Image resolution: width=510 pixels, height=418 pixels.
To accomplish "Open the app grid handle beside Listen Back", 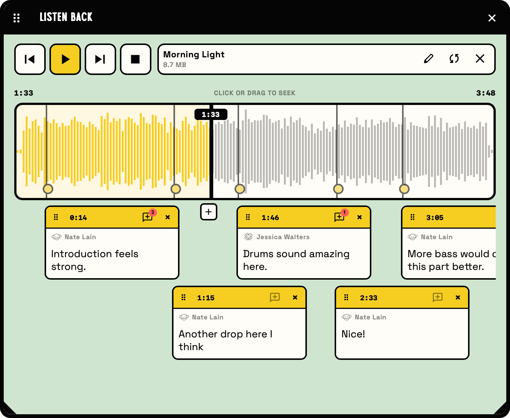I will coord(16,18).
